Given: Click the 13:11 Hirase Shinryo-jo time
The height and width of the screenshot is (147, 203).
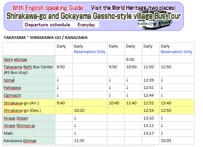Looking at the screenshot, I should click(149, 126).
